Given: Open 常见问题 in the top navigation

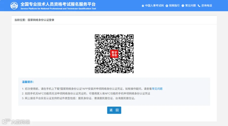Looking at the screenshot, I should 190,6.
